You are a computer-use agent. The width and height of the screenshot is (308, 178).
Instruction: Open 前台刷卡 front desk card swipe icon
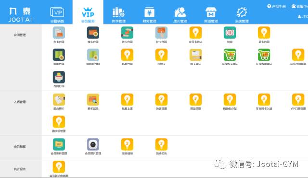(x=59, y=100)
